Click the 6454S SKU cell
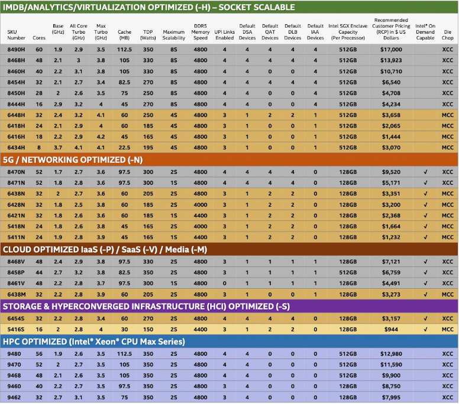The width and height of the screenshot is (459, 404). tap(16, 318)
